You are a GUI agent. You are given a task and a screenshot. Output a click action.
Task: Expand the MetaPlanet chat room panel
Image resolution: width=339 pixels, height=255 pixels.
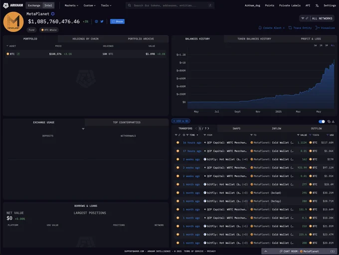tap(266, 252)
